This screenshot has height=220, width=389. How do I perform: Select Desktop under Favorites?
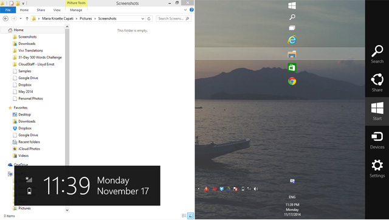(24, 115)
